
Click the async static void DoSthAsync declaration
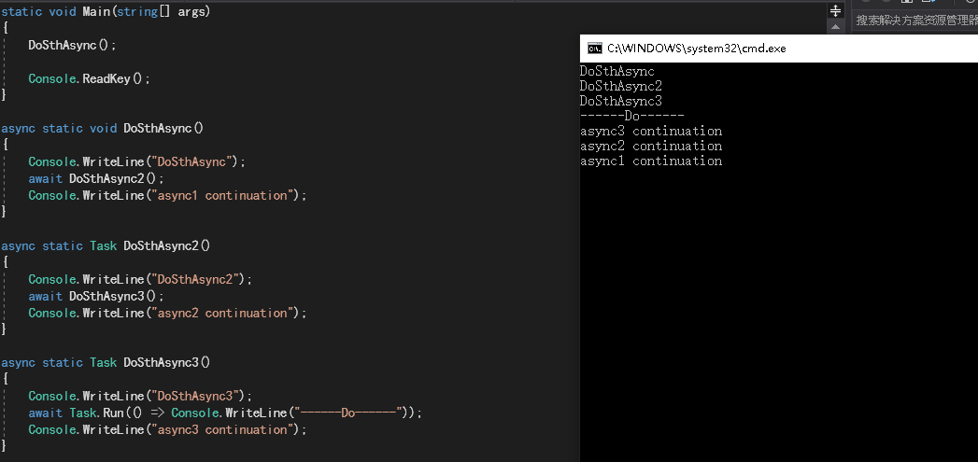pos(103,128)
